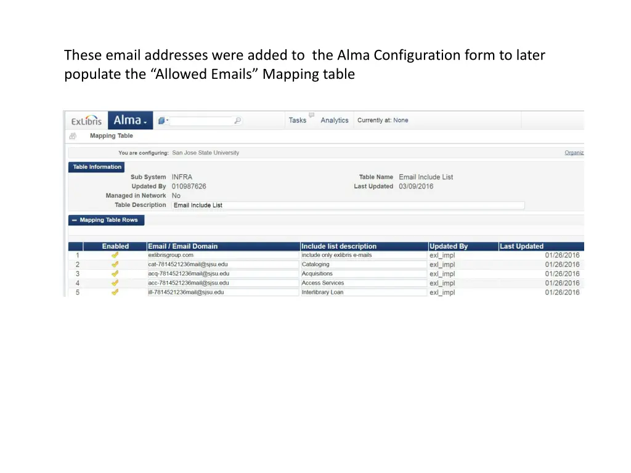Sort by Updated By column header
Image resolution: width=631 pixels, height=473 pixels.
pos(463,246)
